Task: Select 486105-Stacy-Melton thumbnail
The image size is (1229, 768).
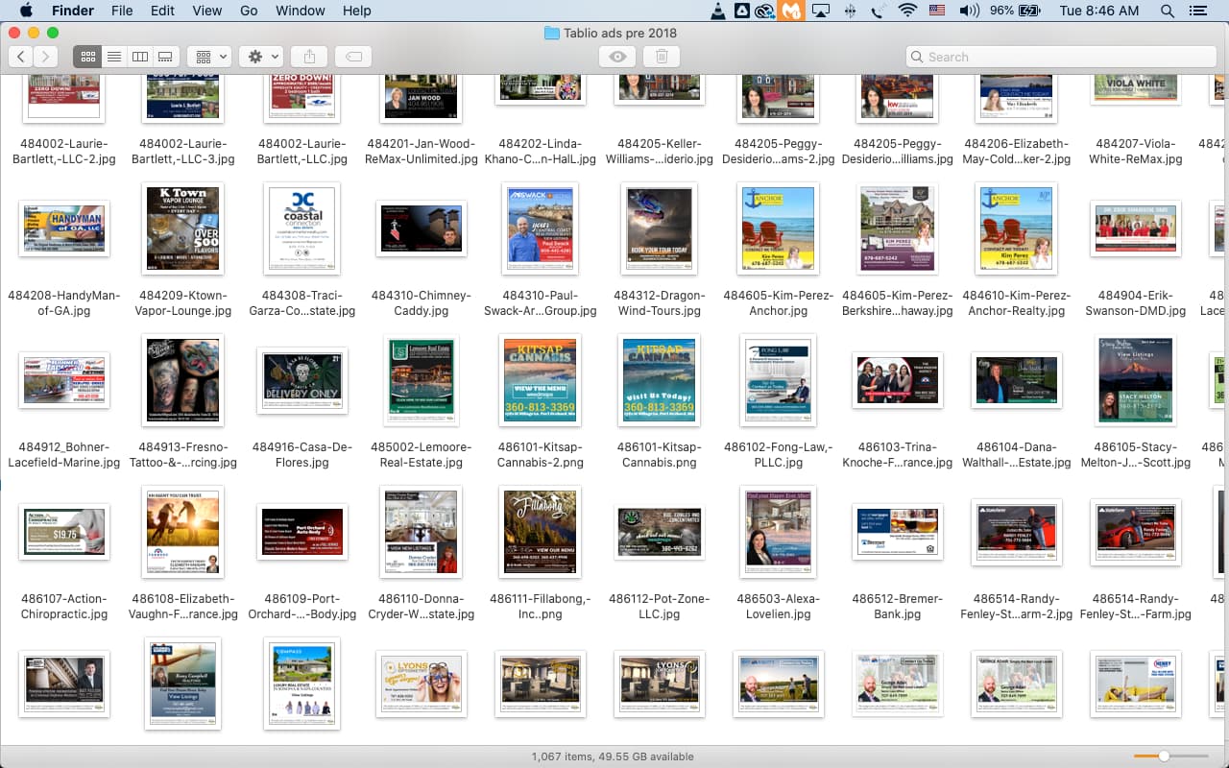Action: 1135,380
